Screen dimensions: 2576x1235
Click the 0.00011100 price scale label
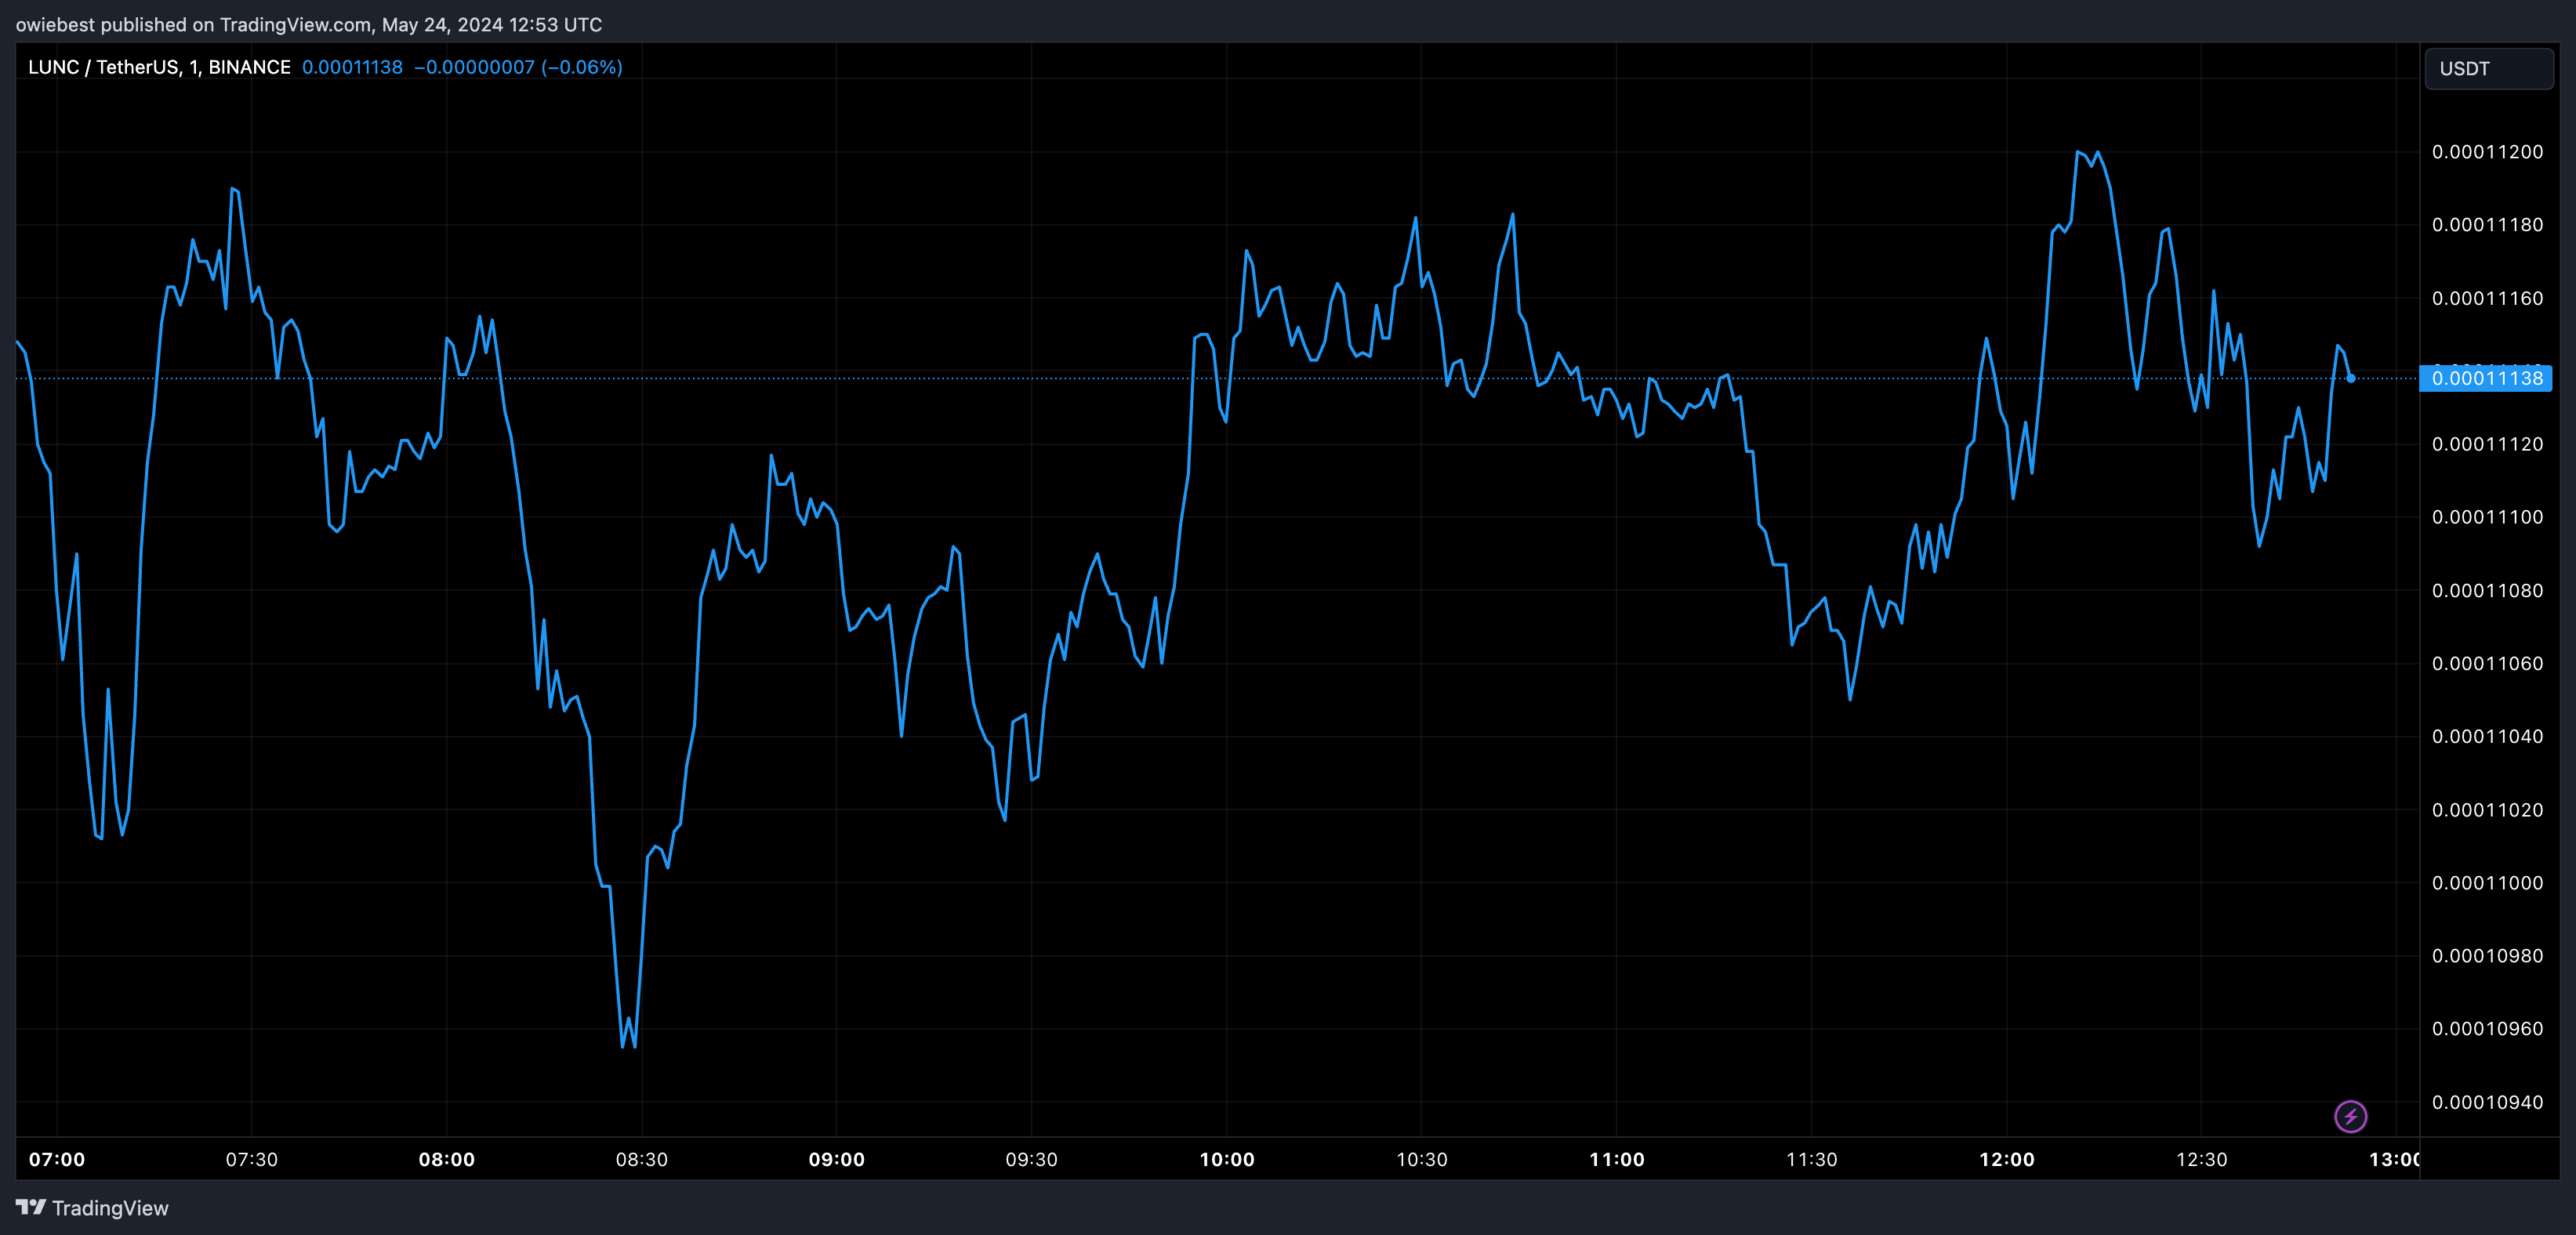tap(2487, 517)
